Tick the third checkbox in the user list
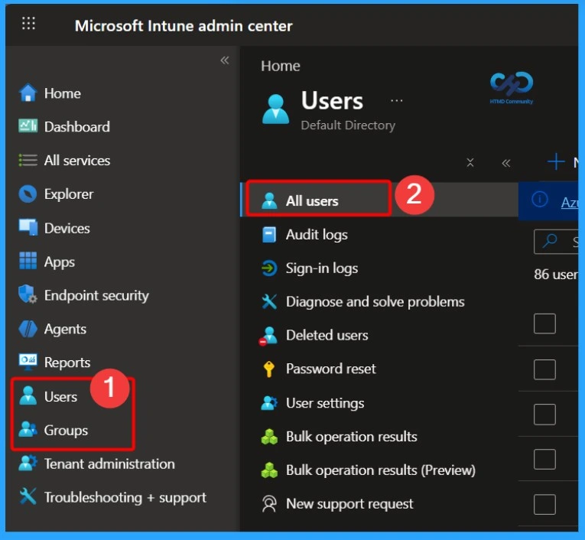 point(544,415)
